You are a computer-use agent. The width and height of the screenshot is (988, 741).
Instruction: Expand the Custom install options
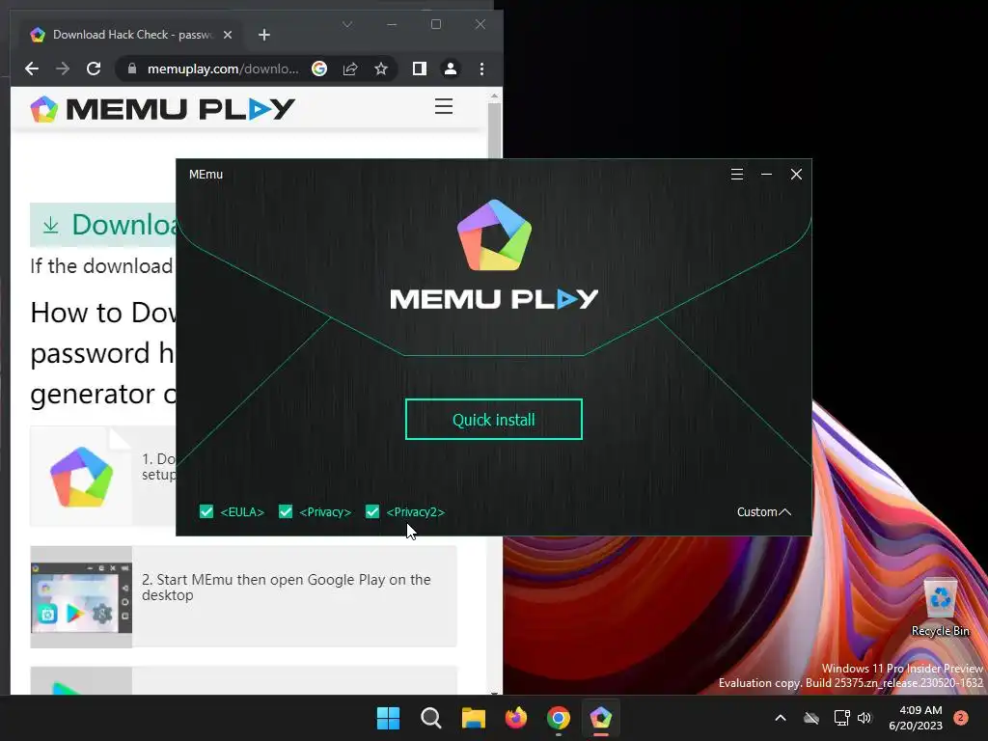[x=764, y=511]
